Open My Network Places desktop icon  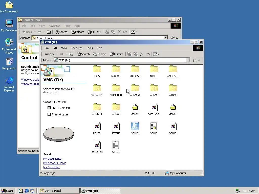[9, 46]
